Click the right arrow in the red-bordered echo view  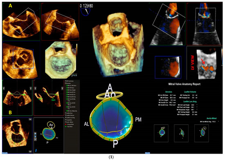pyautogui.click(x=62, y=89)
